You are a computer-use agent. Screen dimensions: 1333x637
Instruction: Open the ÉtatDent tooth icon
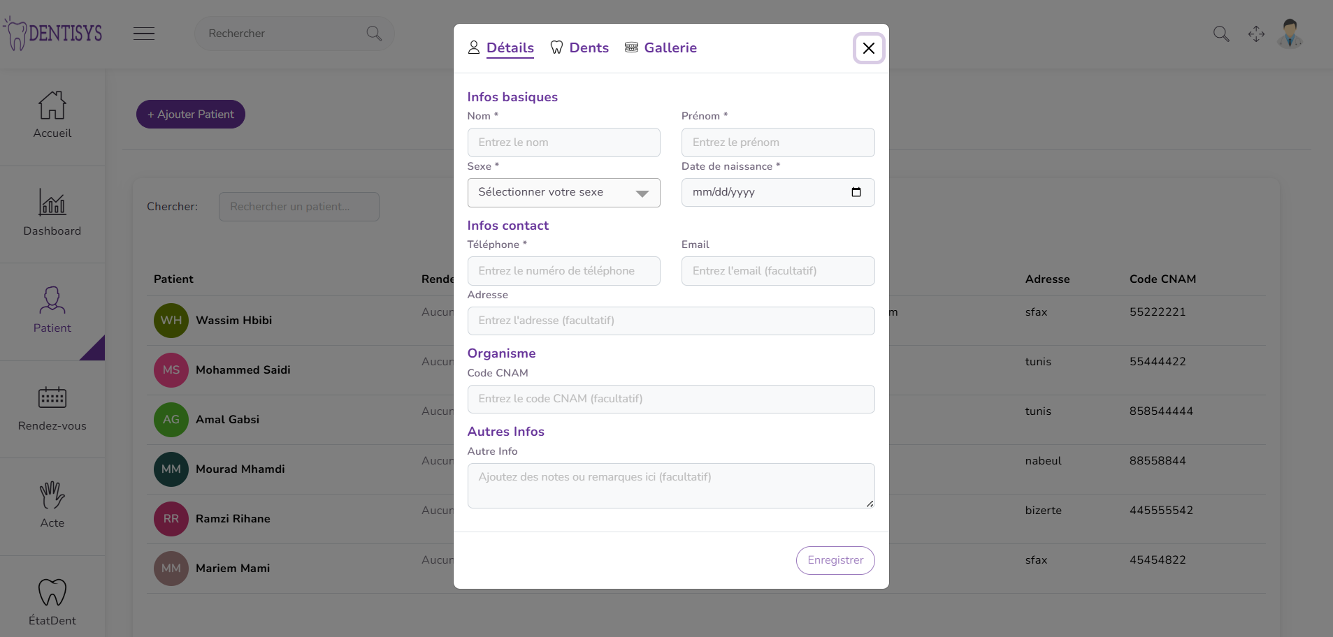(x=52, y=592)
